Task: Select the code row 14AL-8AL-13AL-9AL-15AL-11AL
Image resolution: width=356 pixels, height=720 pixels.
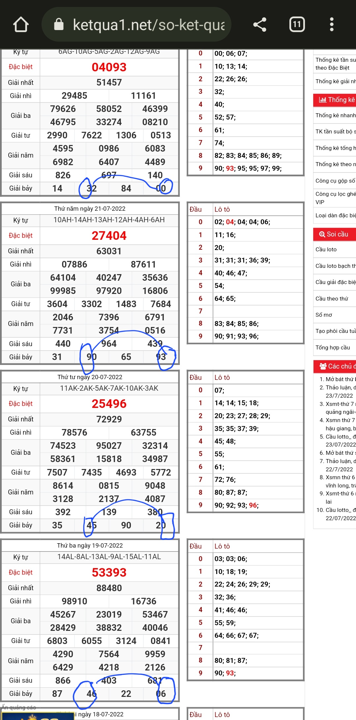Action: coord(109,557)
